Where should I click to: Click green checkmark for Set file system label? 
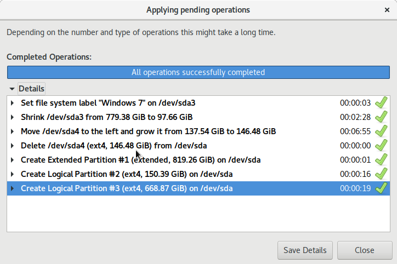tap(381, 102)
